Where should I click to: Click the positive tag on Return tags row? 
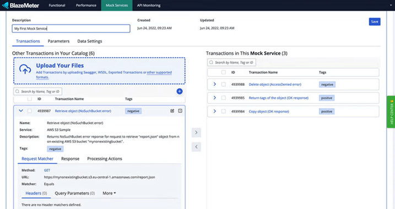[327, 98]
